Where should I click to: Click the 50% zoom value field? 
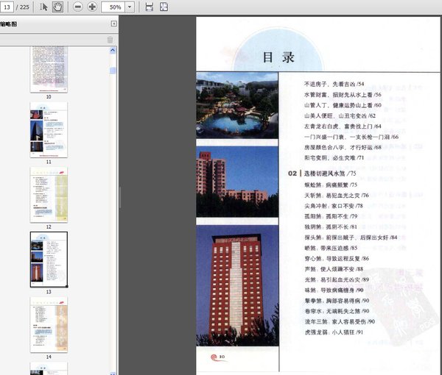tap(113, 7)
